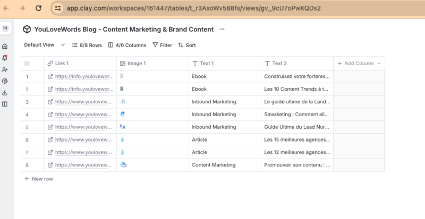Viewport: 425px width, 219px height.
Task: Open the Default View dropdown
Action: 45,45
